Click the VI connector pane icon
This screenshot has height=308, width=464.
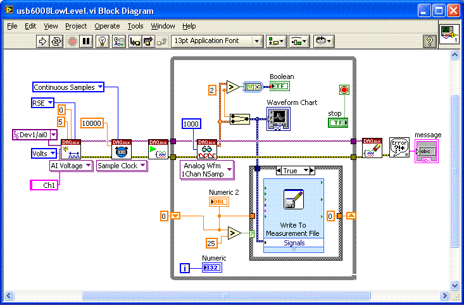(449, 34)
